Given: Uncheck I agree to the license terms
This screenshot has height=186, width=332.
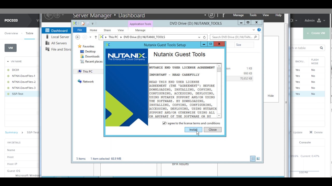Looking at the screenshot, I should [x=164, y=123].
